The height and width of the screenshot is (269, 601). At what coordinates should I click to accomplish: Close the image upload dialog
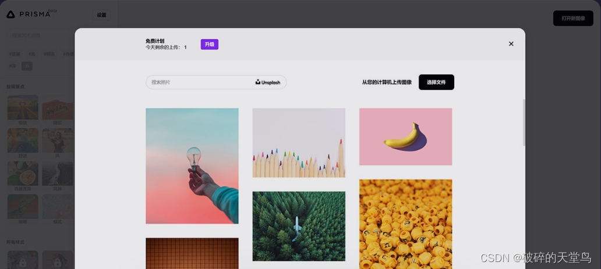coord(511,44)
